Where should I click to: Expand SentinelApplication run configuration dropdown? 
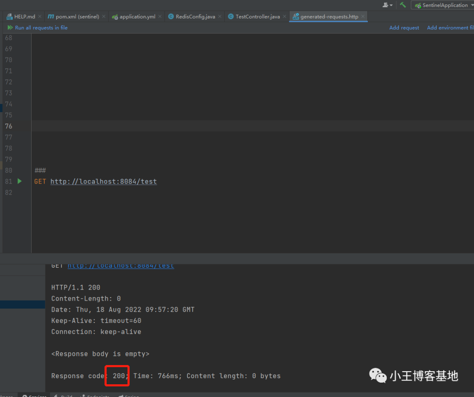point(443,5)
